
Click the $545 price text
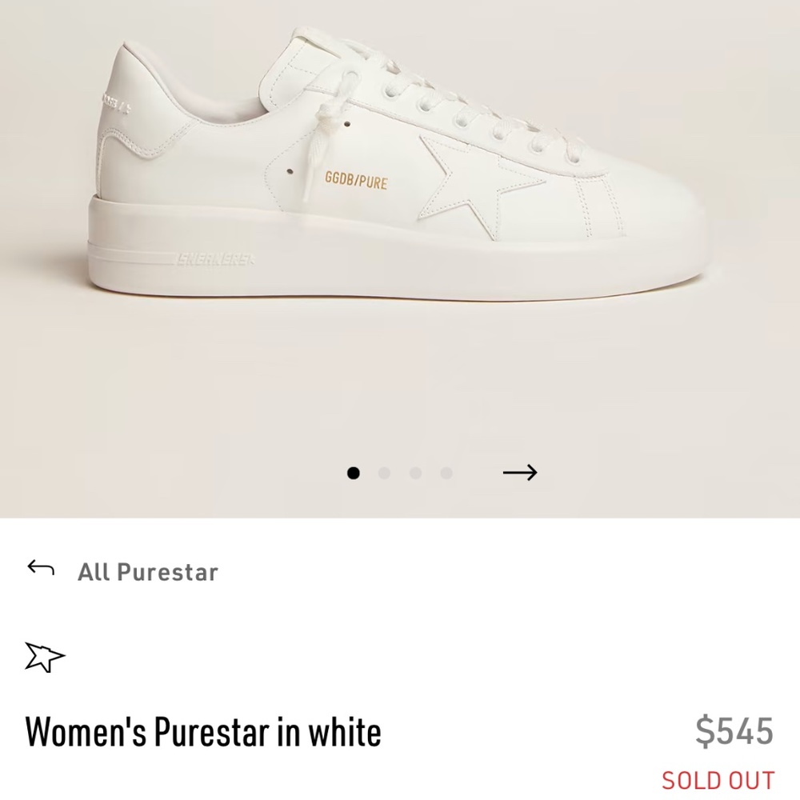tap(737, 730)
